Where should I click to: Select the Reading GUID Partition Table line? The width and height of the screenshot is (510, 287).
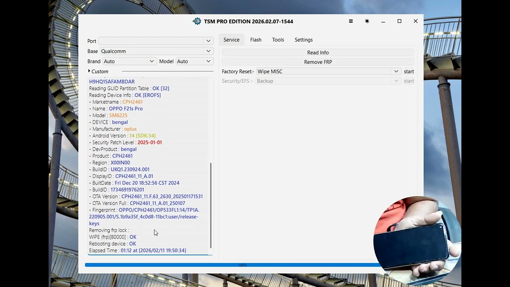tap(129, 88)
